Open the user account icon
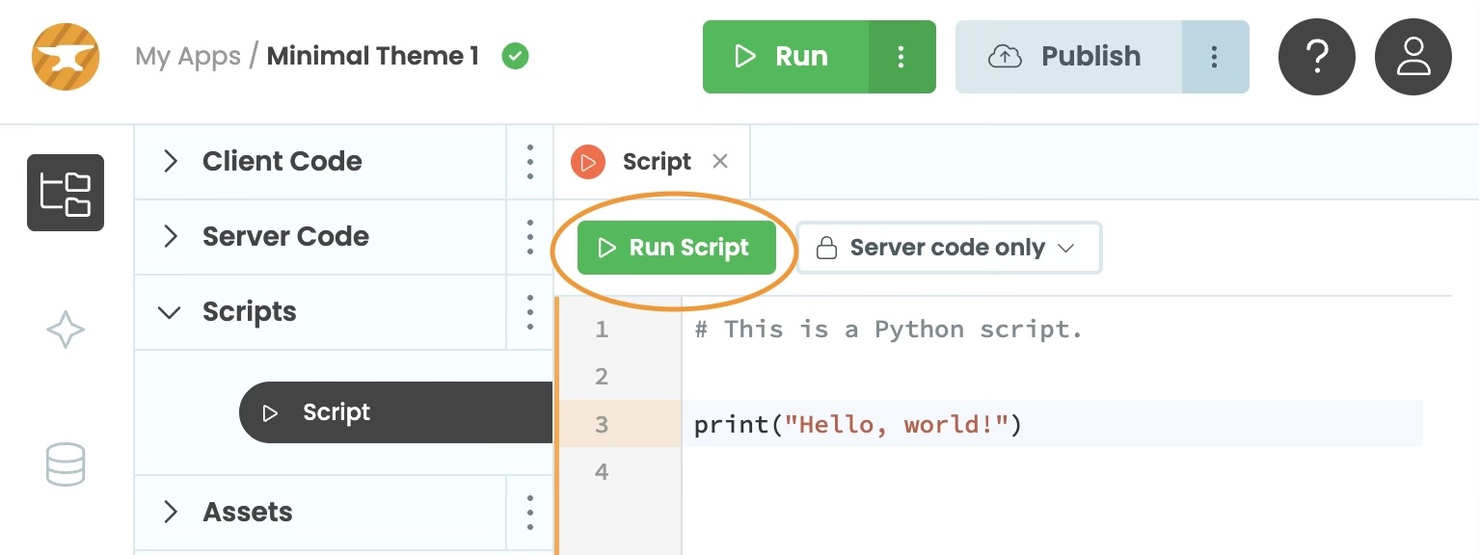The height and width of the screenshot is (555, 1479). 1413,57
